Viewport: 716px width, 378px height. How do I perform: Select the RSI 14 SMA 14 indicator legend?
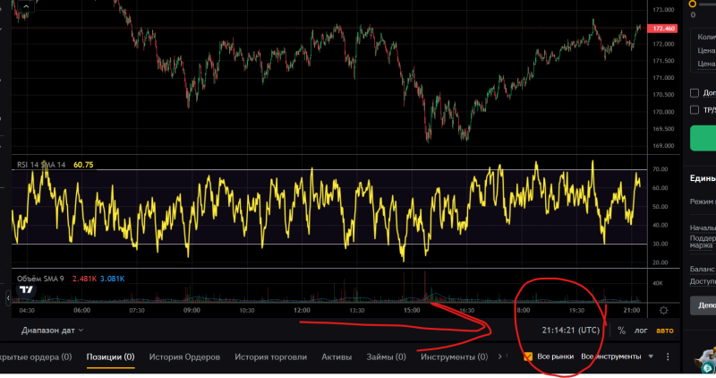[41, 165]
